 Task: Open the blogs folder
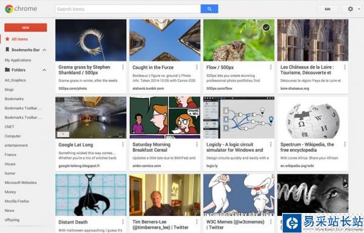click(9, 89)
